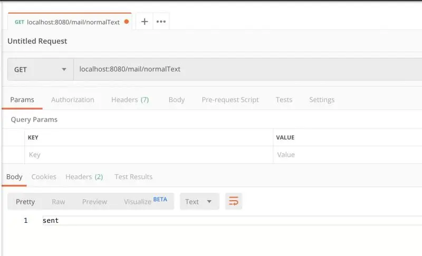Open the response Headers (2) tab
Image resolution: width=422 pixels, height=256 pixels.
(x=84, y=177)
